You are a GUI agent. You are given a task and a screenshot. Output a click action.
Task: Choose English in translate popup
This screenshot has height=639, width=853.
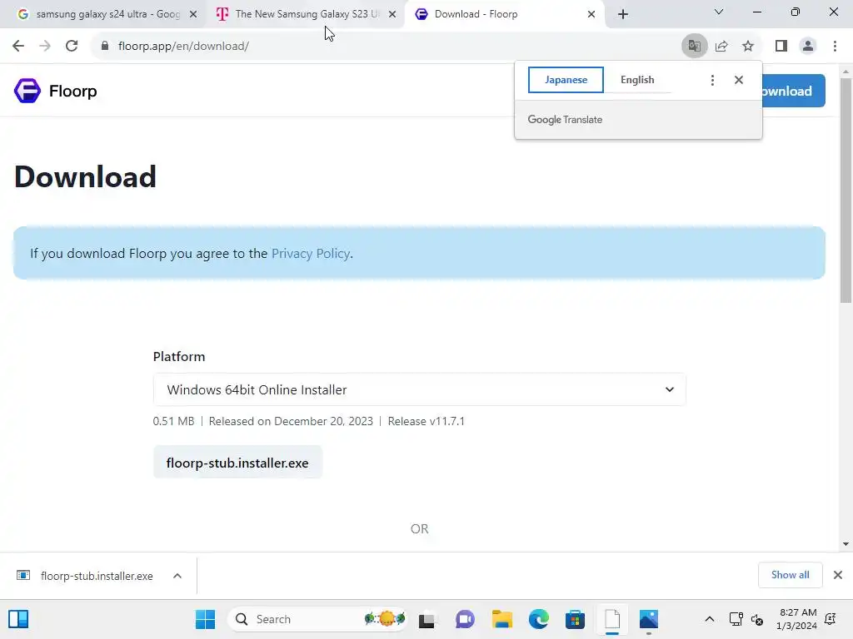tap(637, 80)
